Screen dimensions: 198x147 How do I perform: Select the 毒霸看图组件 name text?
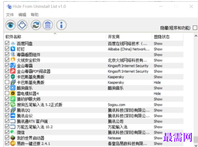tap(29, 55)
